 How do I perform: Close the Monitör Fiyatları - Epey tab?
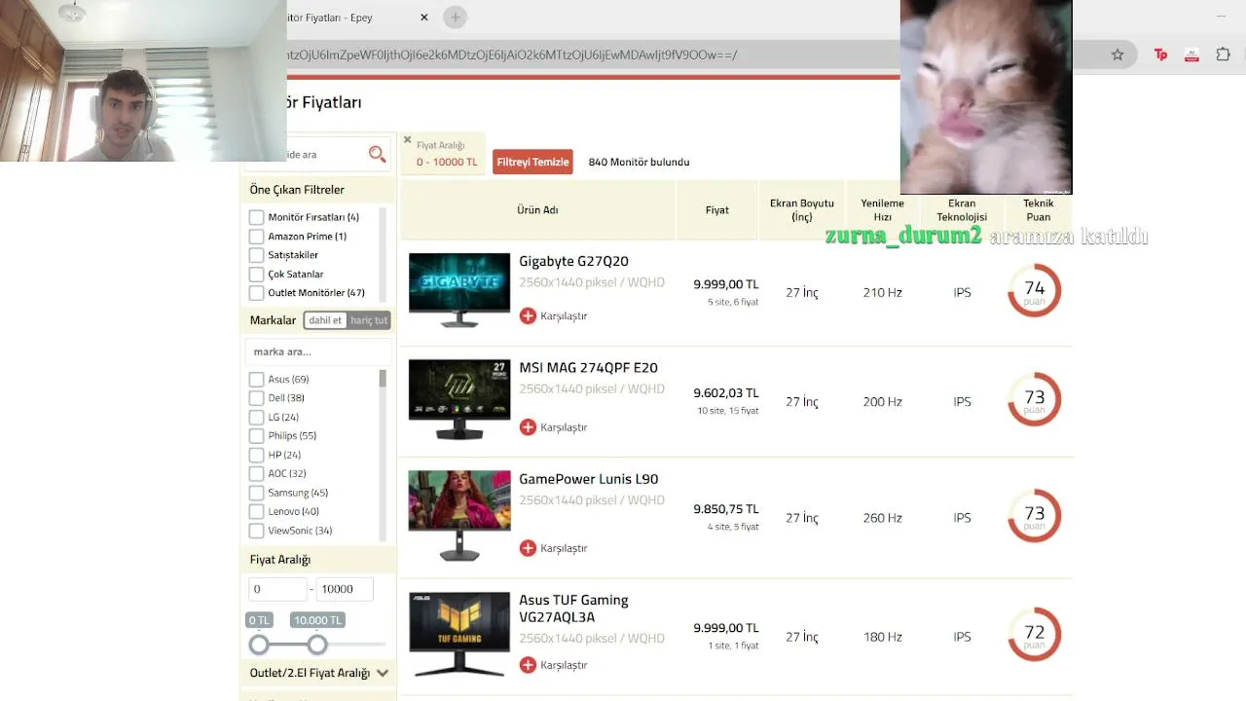pos(424,18)
